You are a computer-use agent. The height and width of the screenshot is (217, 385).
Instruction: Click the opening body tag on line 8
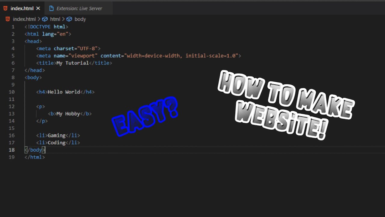pyautogui.click(x=33, y=77)
